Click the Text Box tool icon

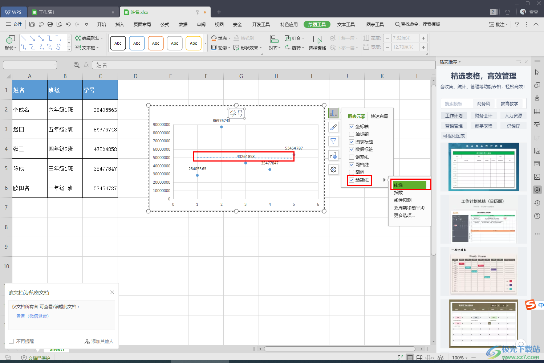click(77, 48)
